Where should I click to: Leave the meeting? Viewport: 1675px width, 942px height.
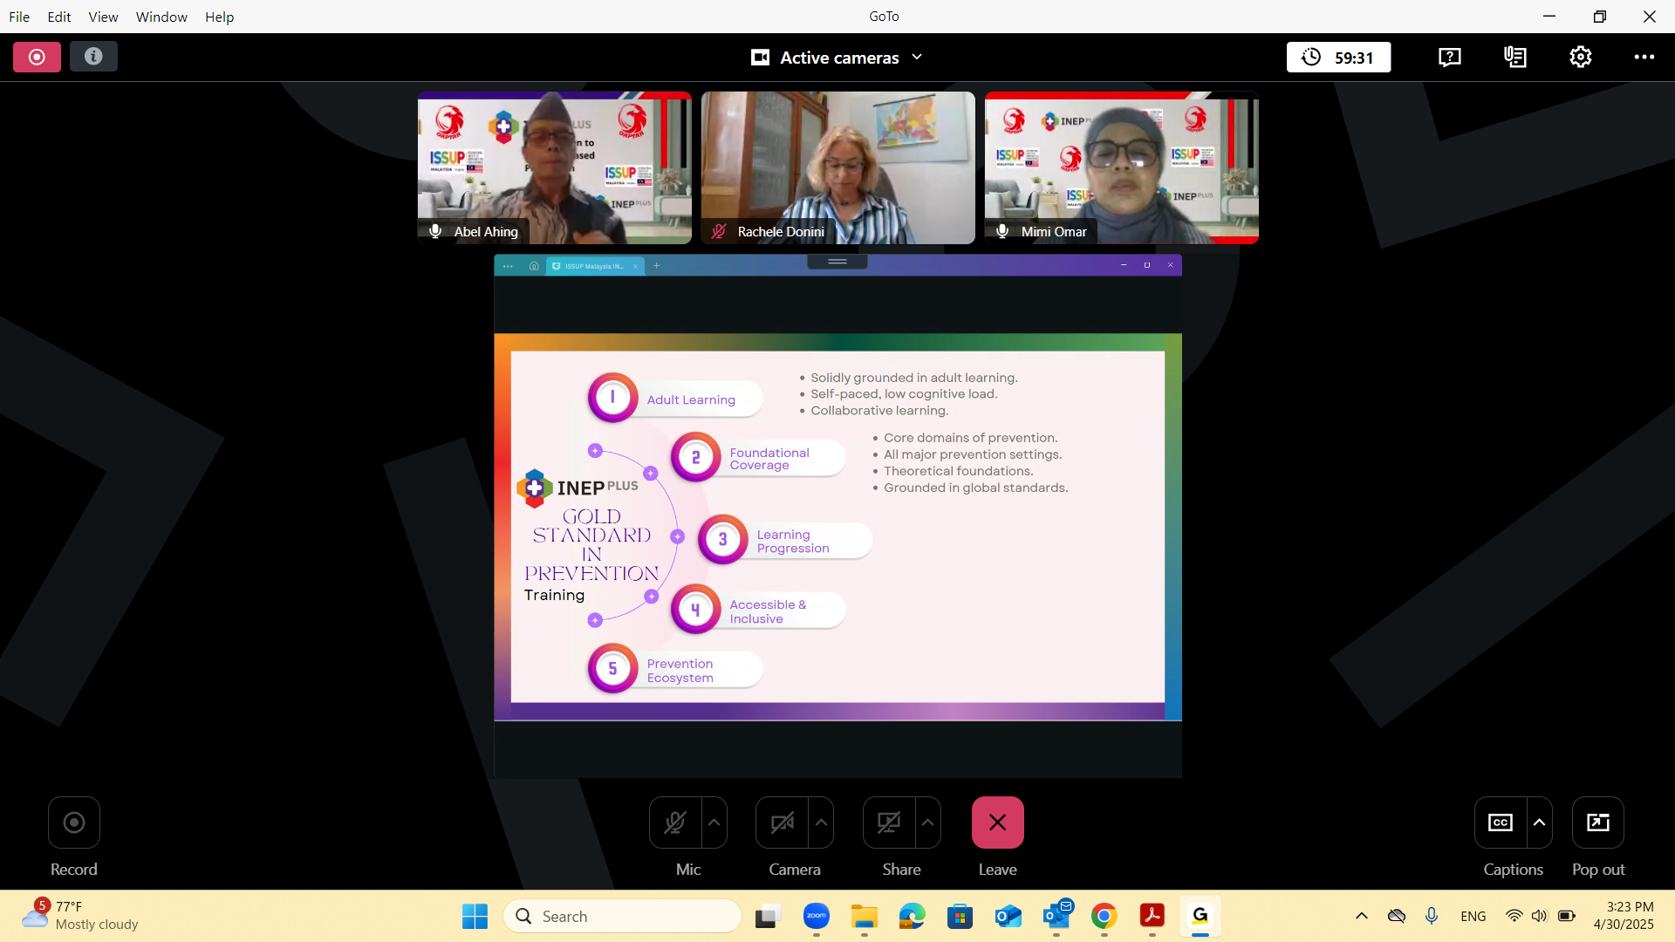point(997,823)
